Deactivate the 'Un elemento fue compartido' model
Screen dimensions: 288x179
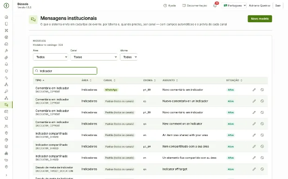point(262,158)
